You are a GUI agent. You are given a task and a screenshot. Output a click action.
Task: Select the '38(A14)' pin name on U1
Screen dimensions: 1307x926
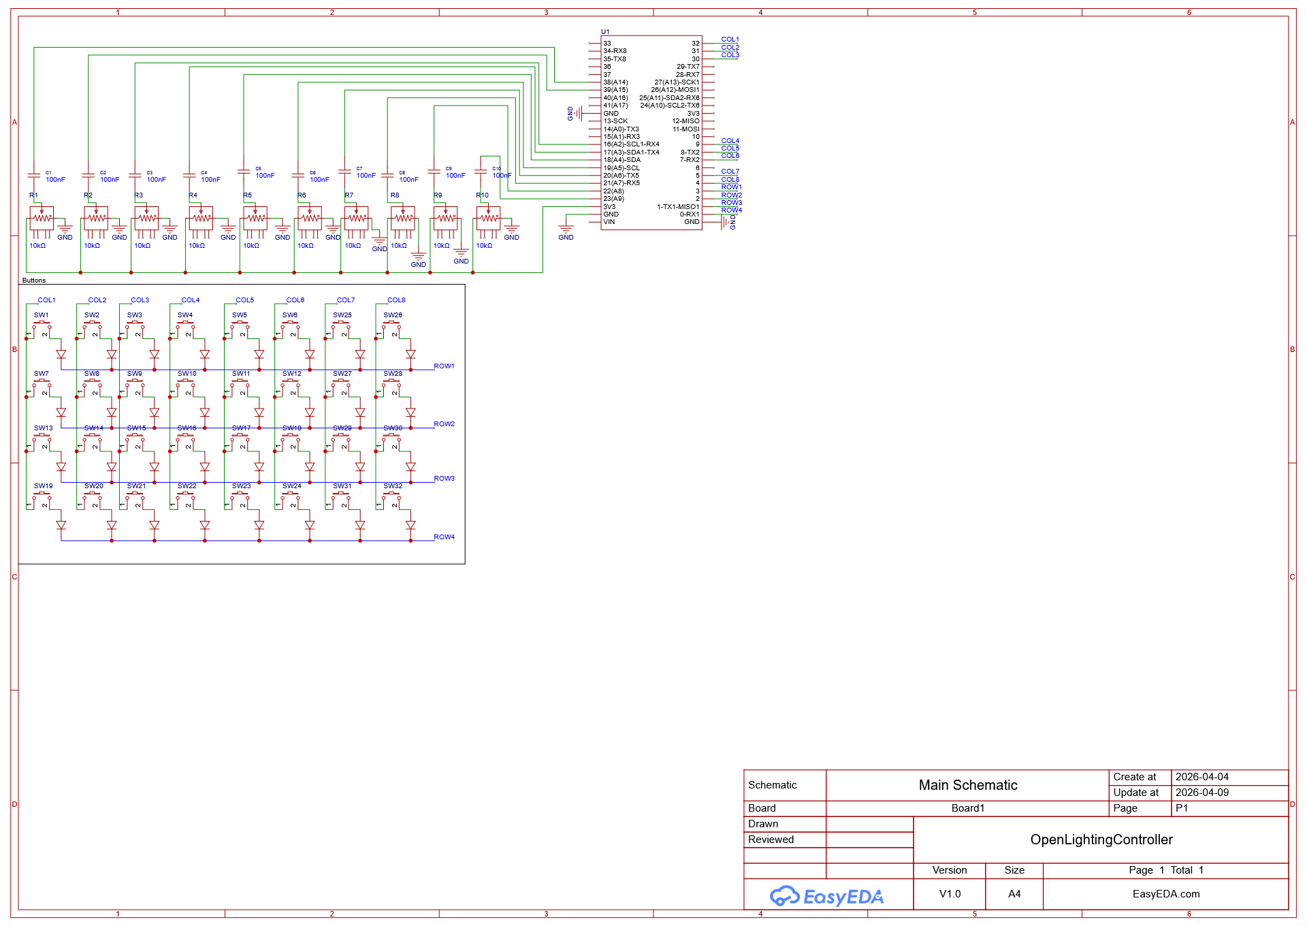[x=615, y=82]
